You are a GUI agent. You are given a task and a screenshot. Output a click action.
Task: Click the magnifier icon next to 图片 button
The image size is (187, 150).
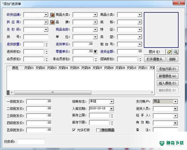[175, 52]
